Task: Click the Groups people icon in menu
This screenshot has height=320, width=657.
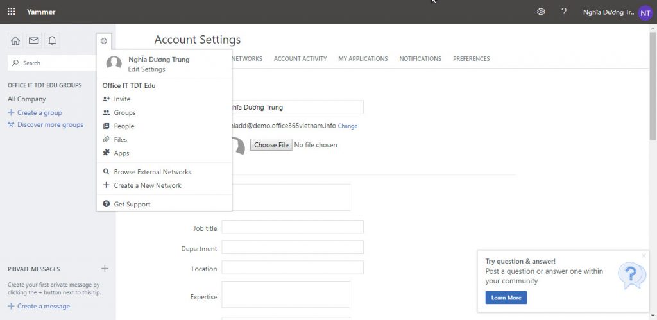Action: 107,113
